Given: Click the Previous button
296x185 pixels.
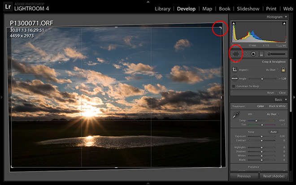Looking at the screenshot, I should [x=244, y=176].
